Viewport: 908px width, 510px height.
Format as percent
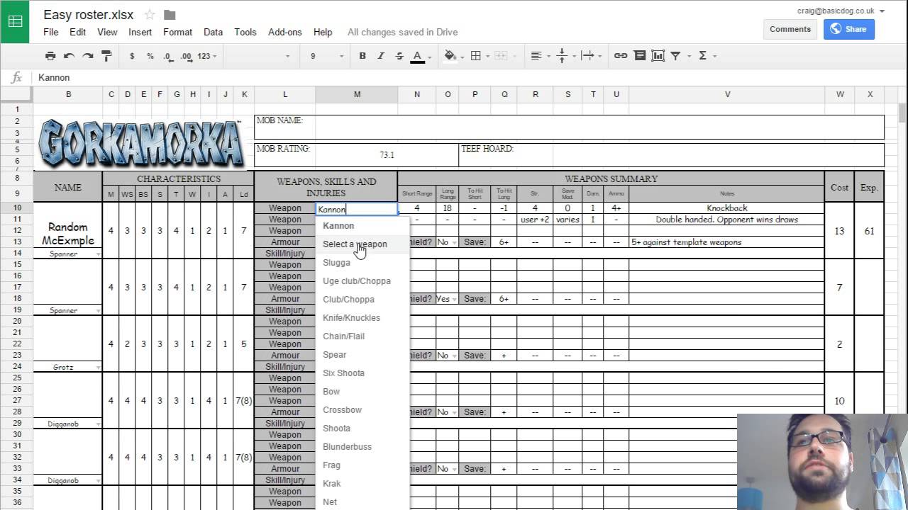click(150, 56)
